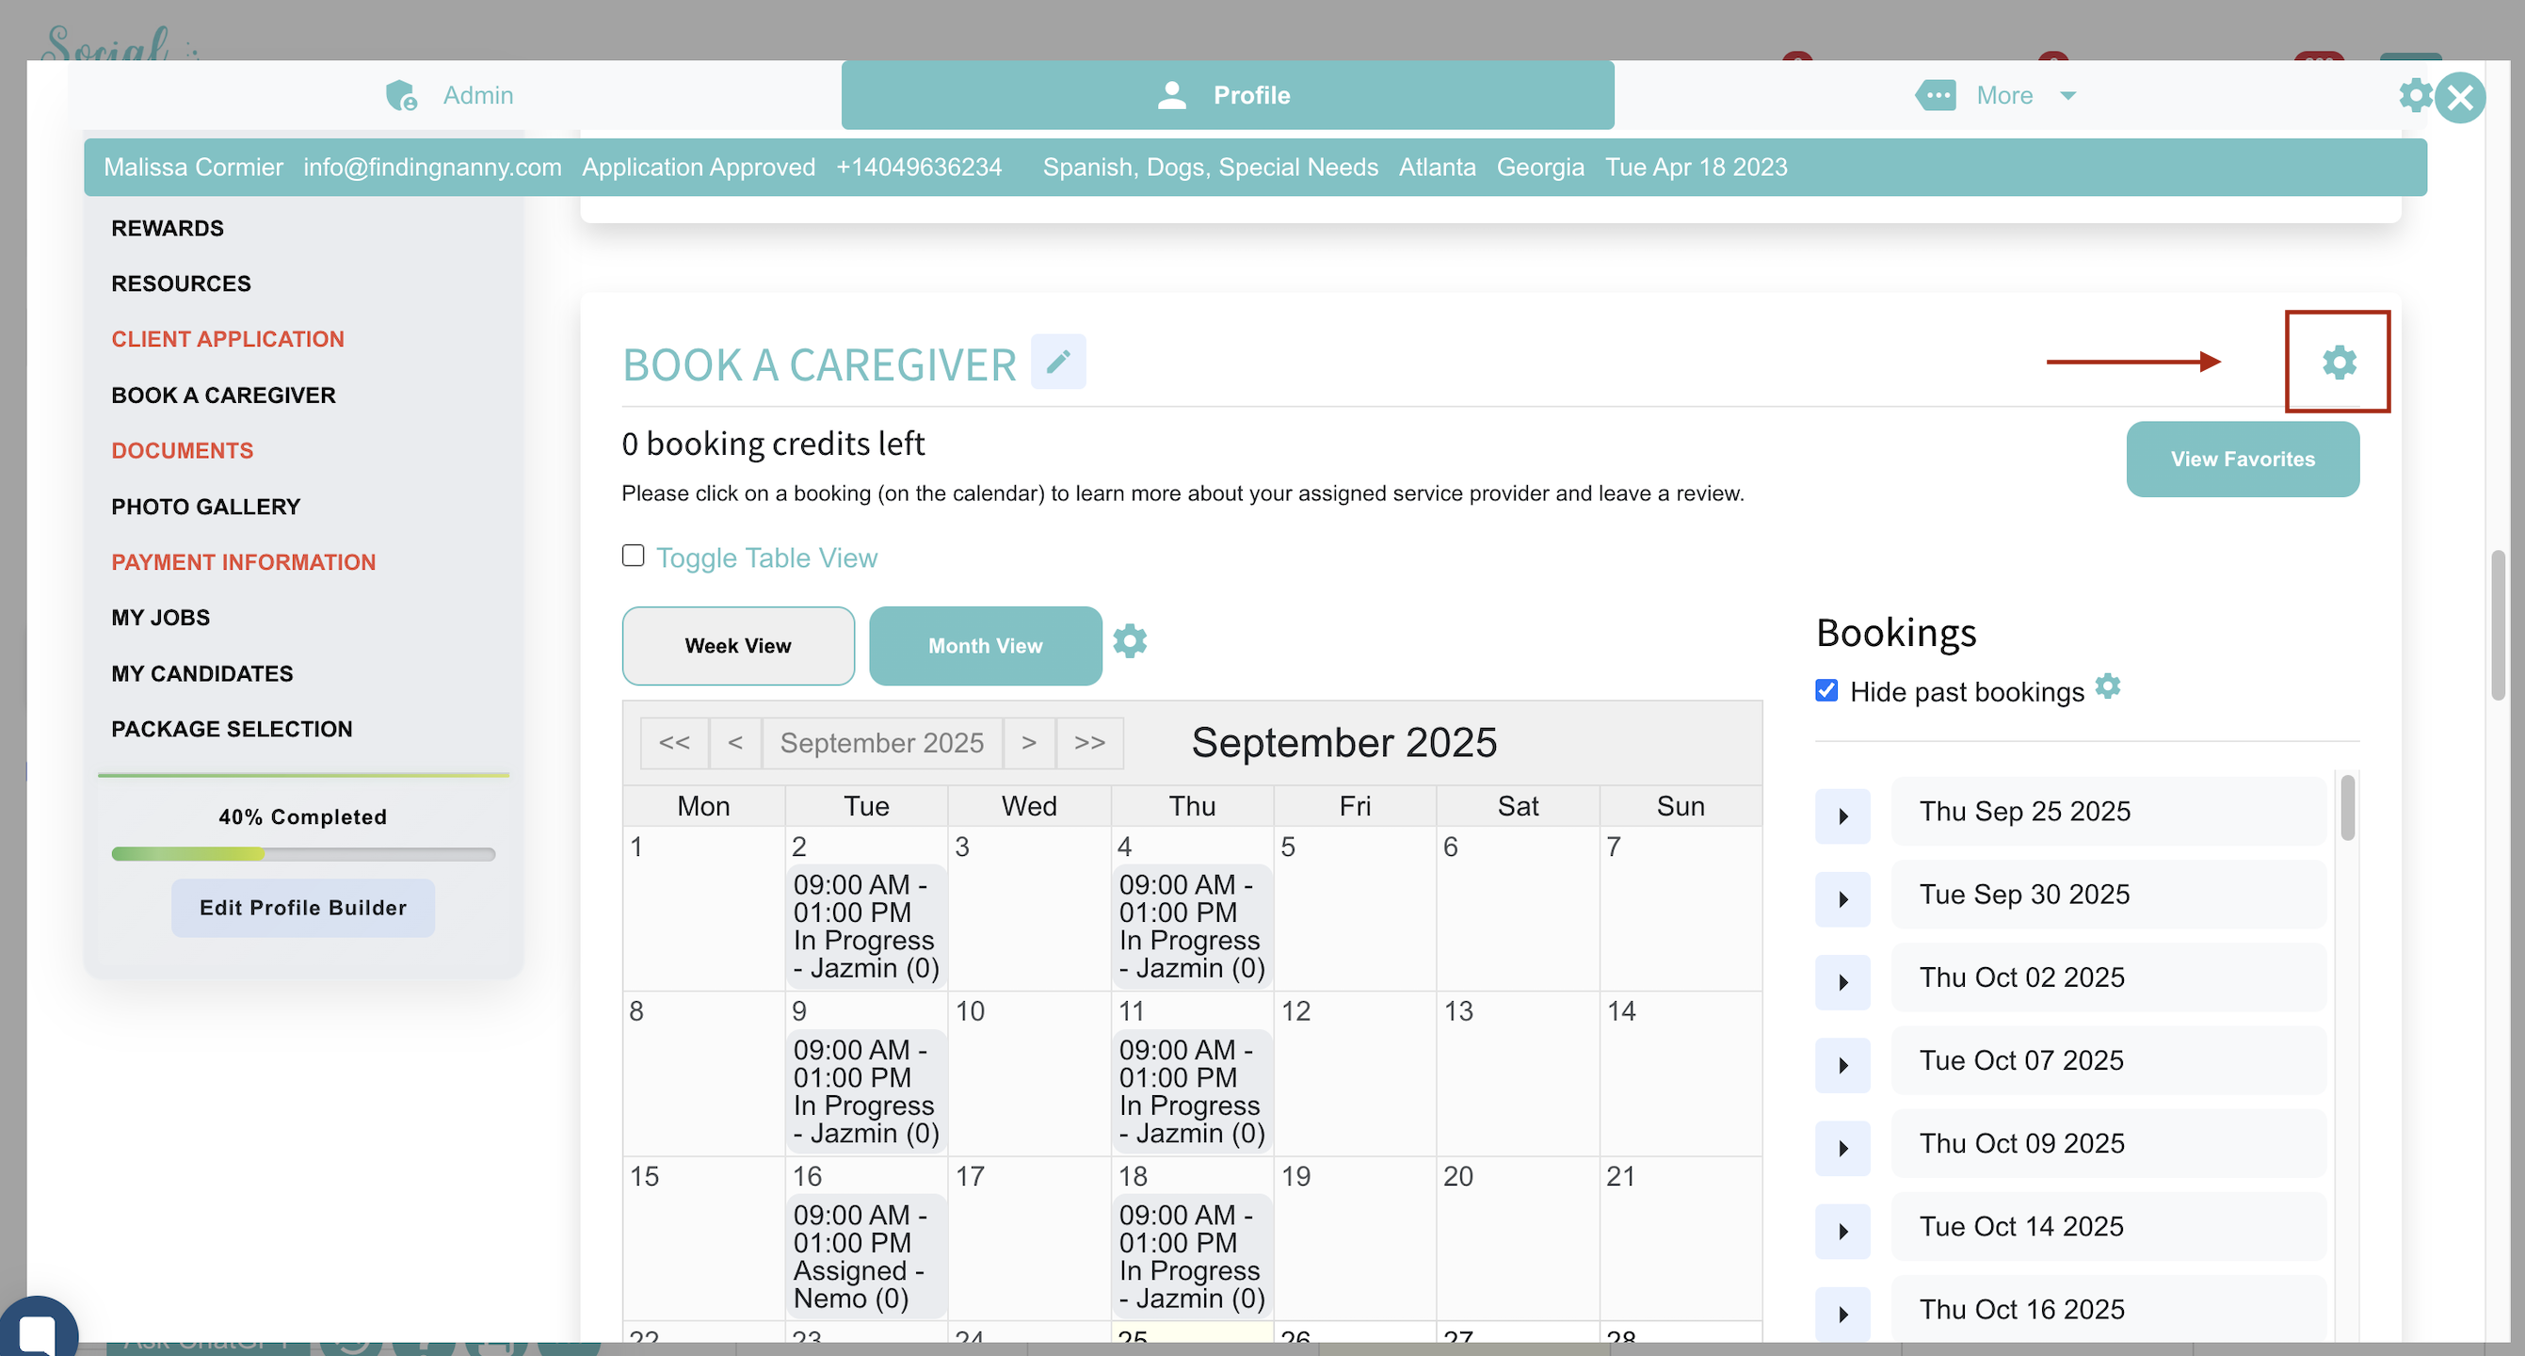Click the More chat bubble icon
The image size is (2525, 1356).
tap(1936, 96)
